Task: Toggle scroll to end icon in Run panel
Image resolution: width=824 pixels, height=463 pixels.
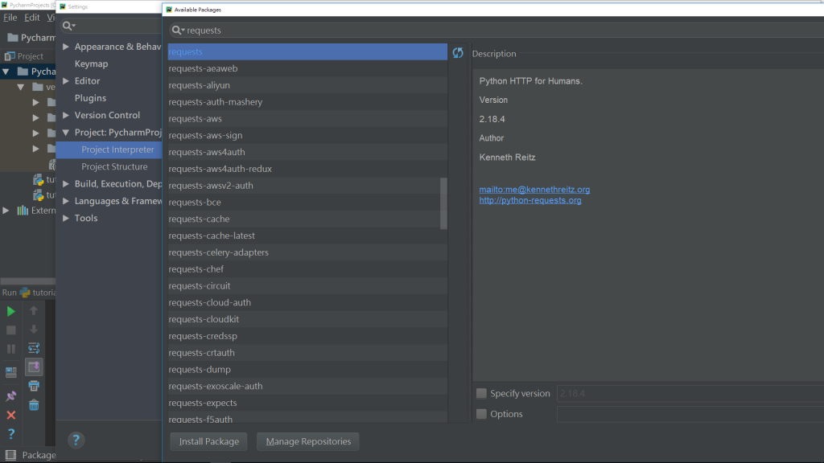Action: point(34,367)
